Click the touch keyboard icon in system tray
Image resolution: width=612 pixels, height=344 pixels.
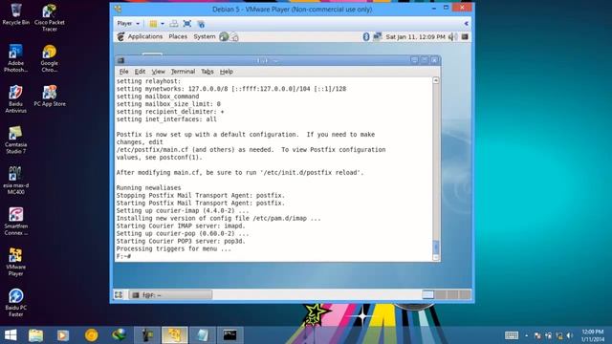click(x=512, y=335)
